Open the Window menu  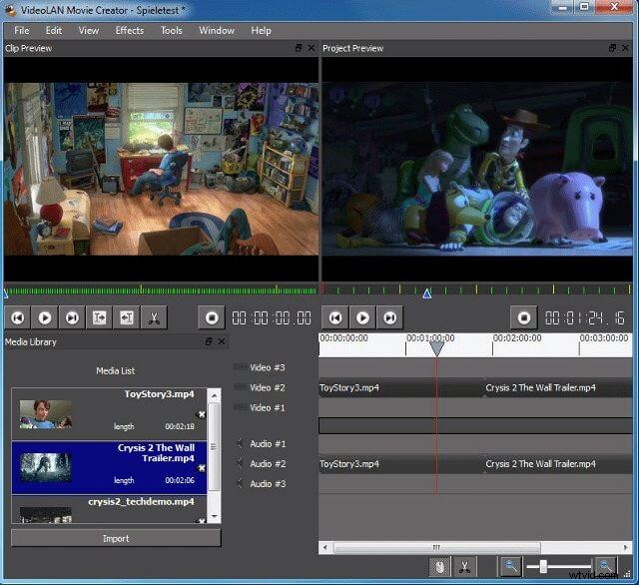(217, 31)
